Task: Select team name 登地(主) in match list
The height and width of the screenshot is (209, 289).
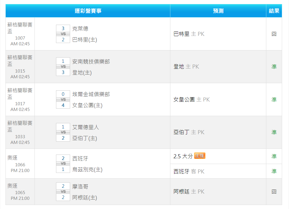Action: point(82,73)
